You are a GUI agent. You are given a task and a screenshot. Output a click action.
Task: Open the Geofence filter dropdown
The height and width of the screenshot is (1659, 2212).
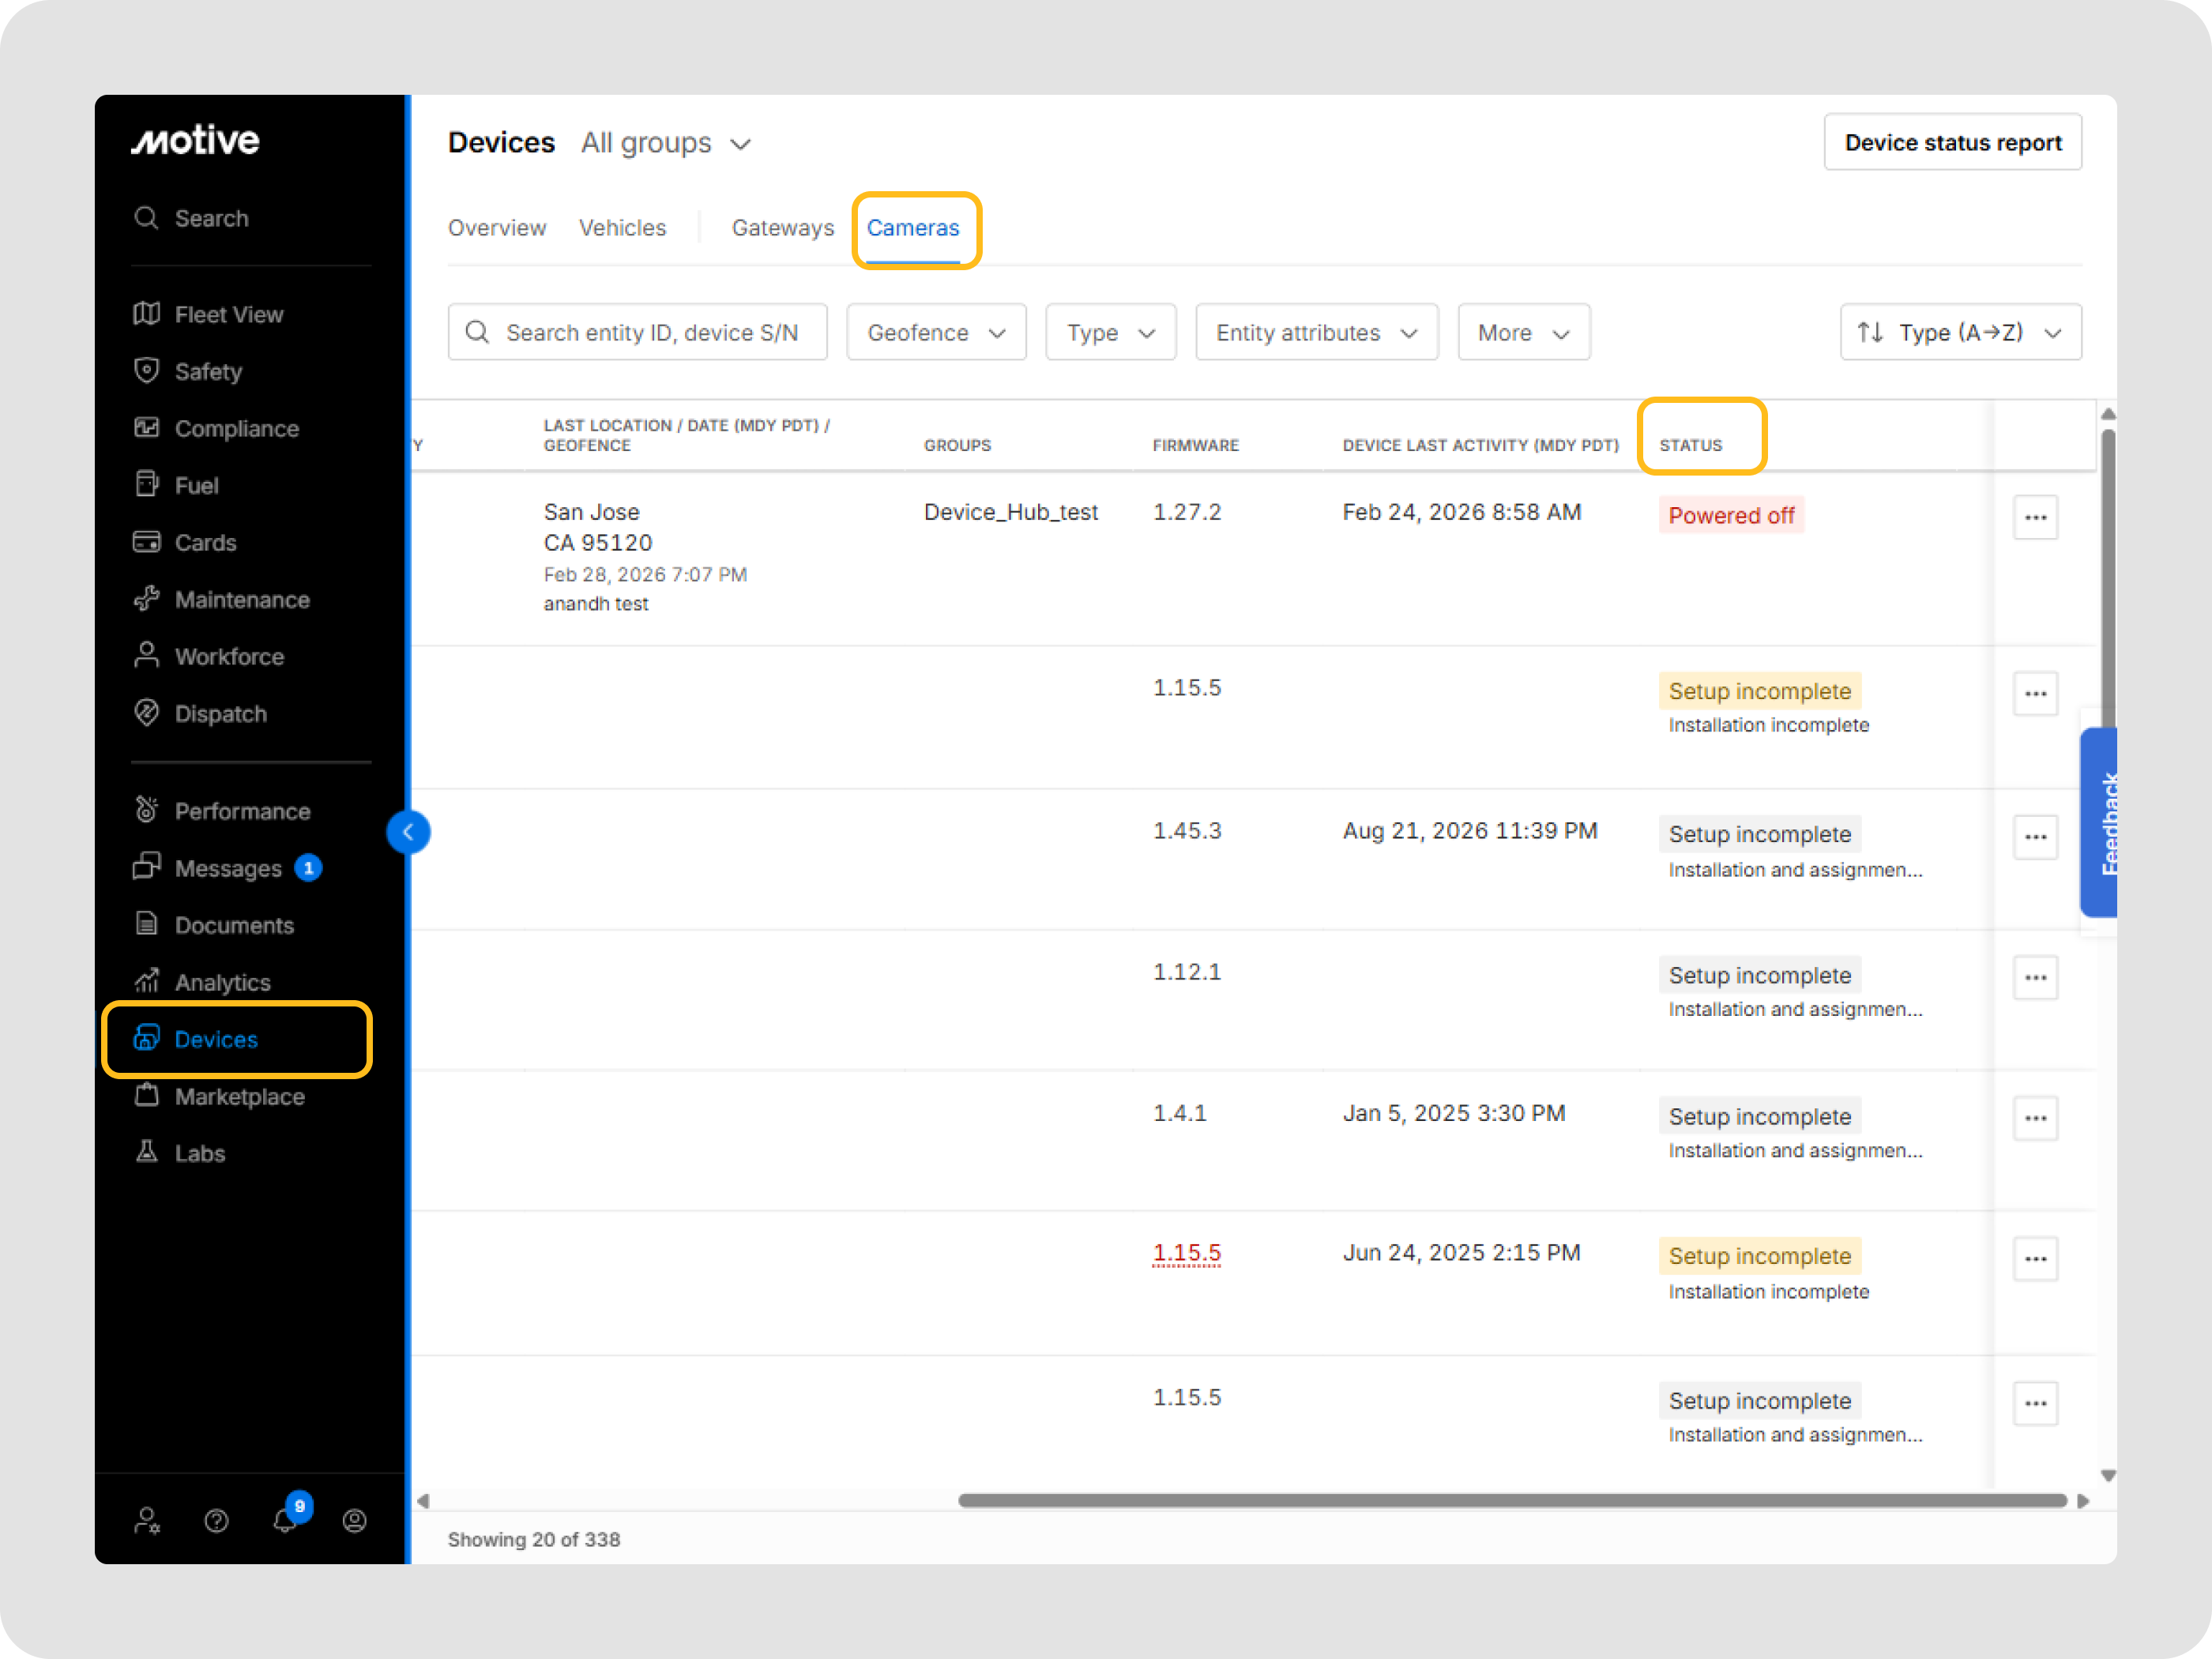pos(936,332)
